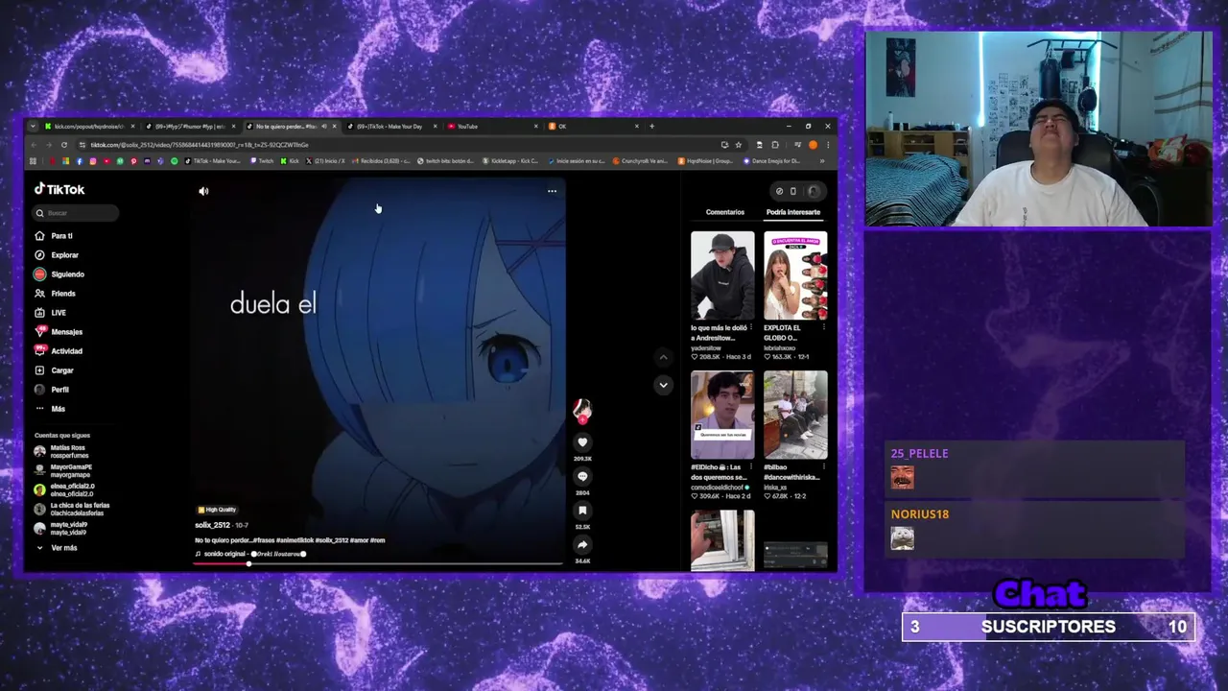1228x691 pixels.
Task: Open the Twitch bookmark
Action: pyautogui.click(x=262, y=161)
